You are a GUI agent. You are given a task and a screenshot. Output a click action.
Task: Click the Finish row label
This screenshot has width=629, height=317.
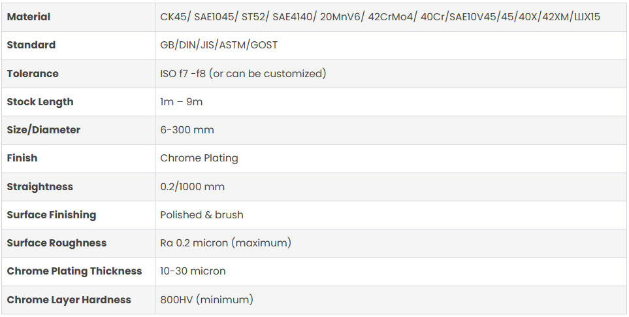pyautogui.click(x=22, y=158)
